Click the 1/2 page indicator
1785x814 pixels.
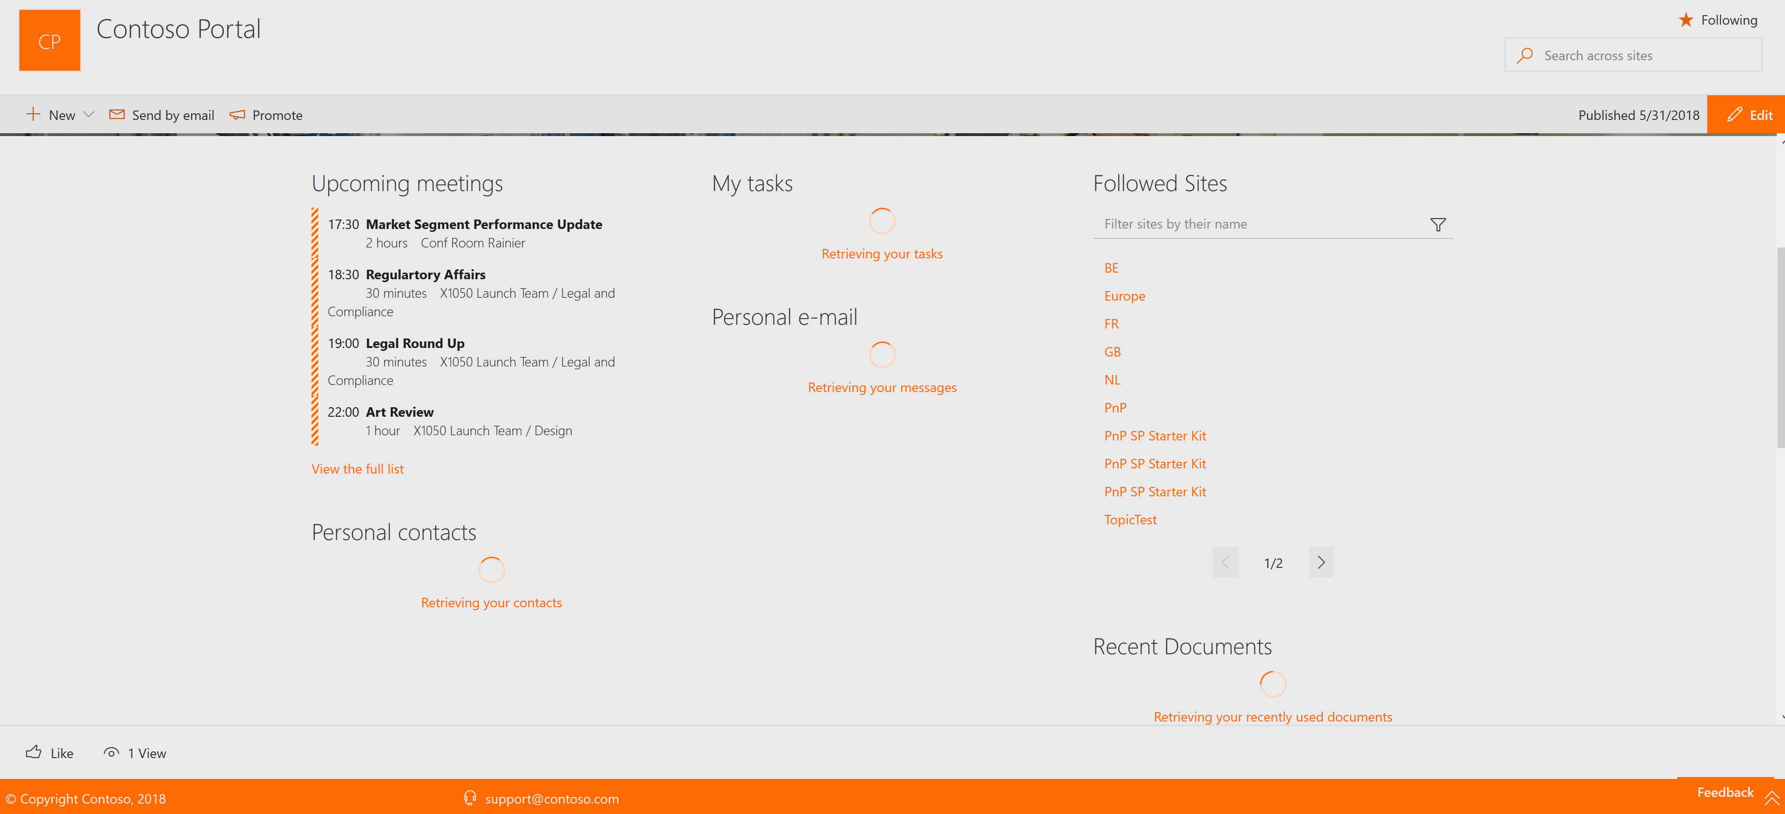[1273, 563]
